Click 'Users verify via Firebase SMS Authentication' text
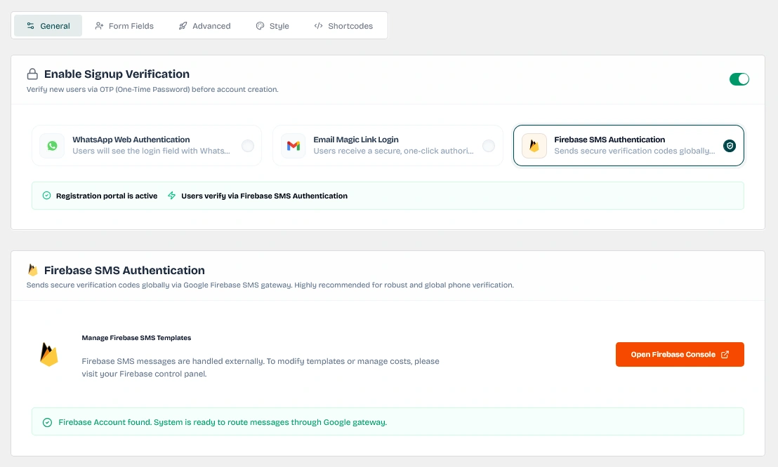 click(265, 196)
